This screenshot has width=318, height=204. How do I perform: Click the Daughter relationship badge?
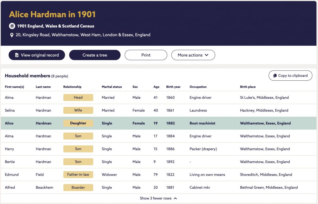(78, 123)
